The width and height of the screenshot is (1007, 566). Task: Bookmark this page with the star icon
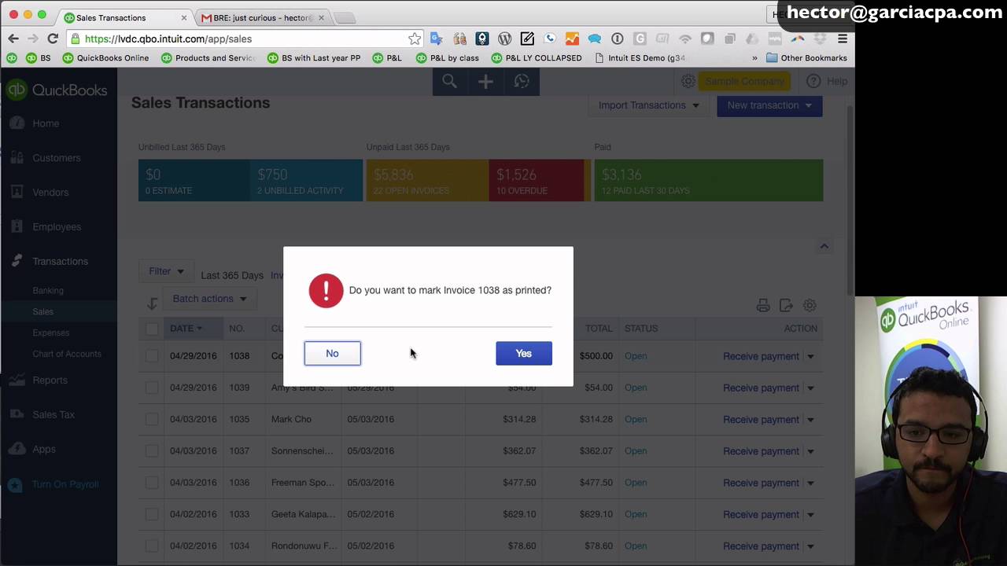(415, 39)
